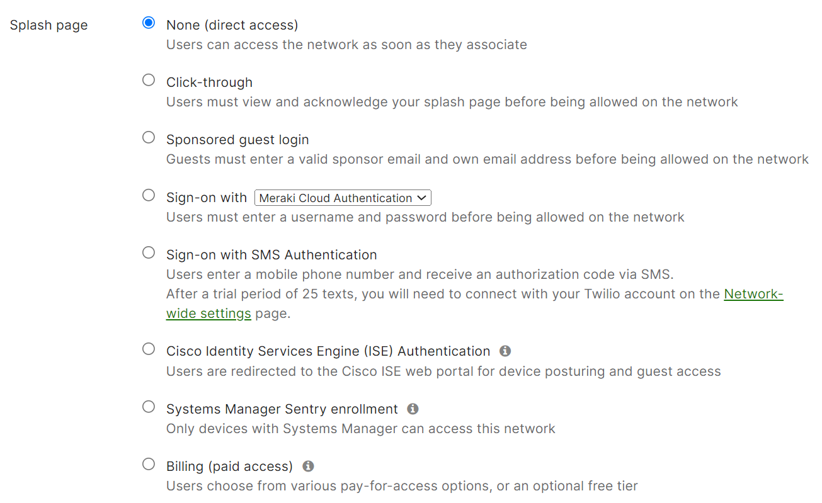Pick Cisco Identity Services Engine radio option

click(x=149, y=349)
